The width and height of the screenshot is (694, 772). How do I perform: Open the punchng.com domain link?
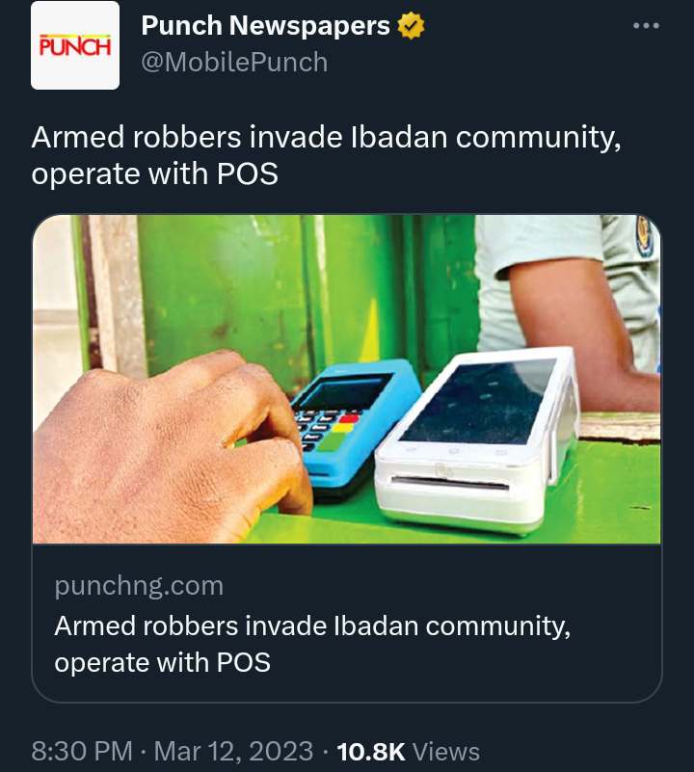click(139, 586)
